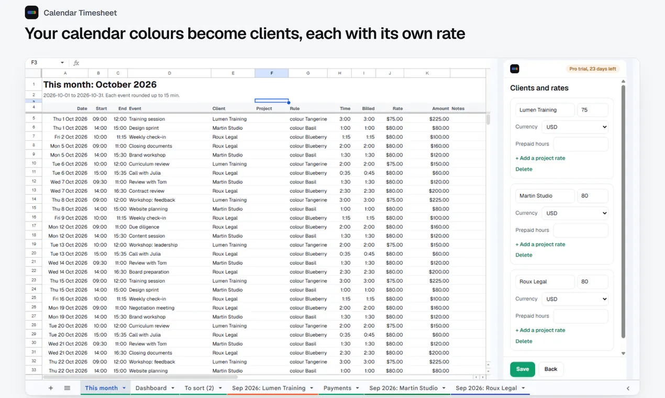The width and height of the screenshot is (665, 398).
Task: Delete the Lumen Training client
Action: pos(524,169)
